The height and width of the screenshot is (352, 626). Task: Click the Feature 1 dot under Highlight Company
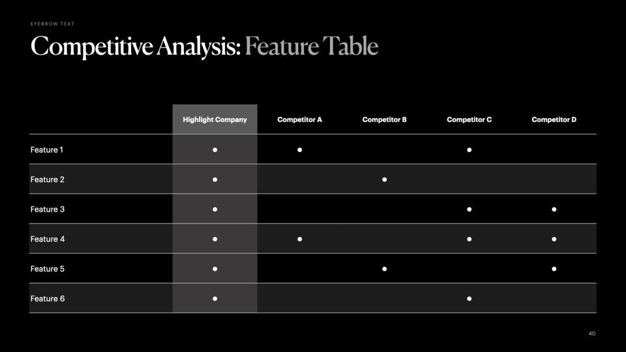click(215, 150)
